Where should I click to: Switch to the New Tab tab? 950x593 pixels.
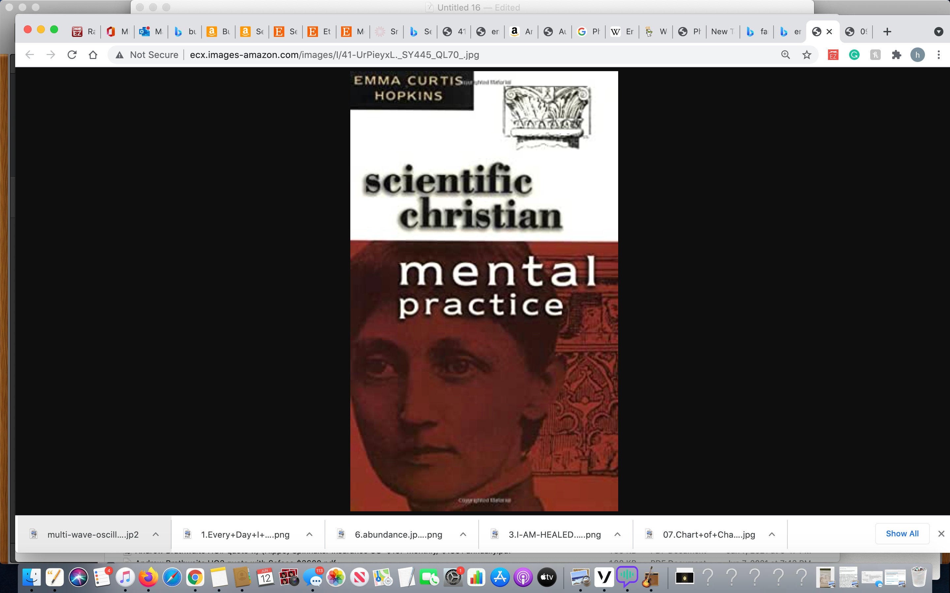click(x=723, y=32)
